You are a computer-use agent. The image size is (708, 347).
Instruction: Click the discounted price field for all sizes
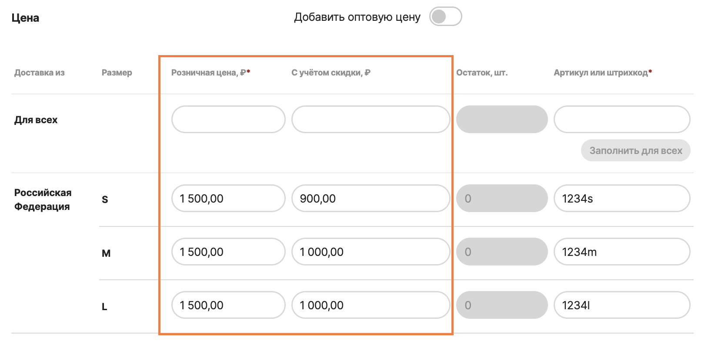pos(370,119)
